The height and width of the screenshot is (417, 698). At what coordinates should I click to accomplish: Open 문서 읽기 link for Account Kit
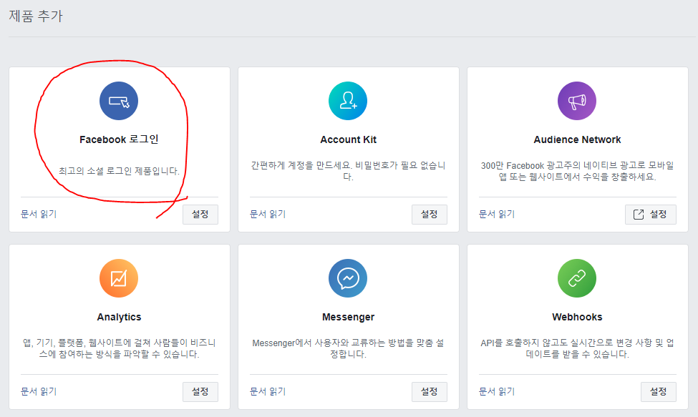point(268,215)
